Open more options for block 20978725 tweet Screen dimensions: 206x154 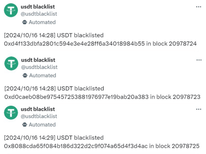point(198,109)
